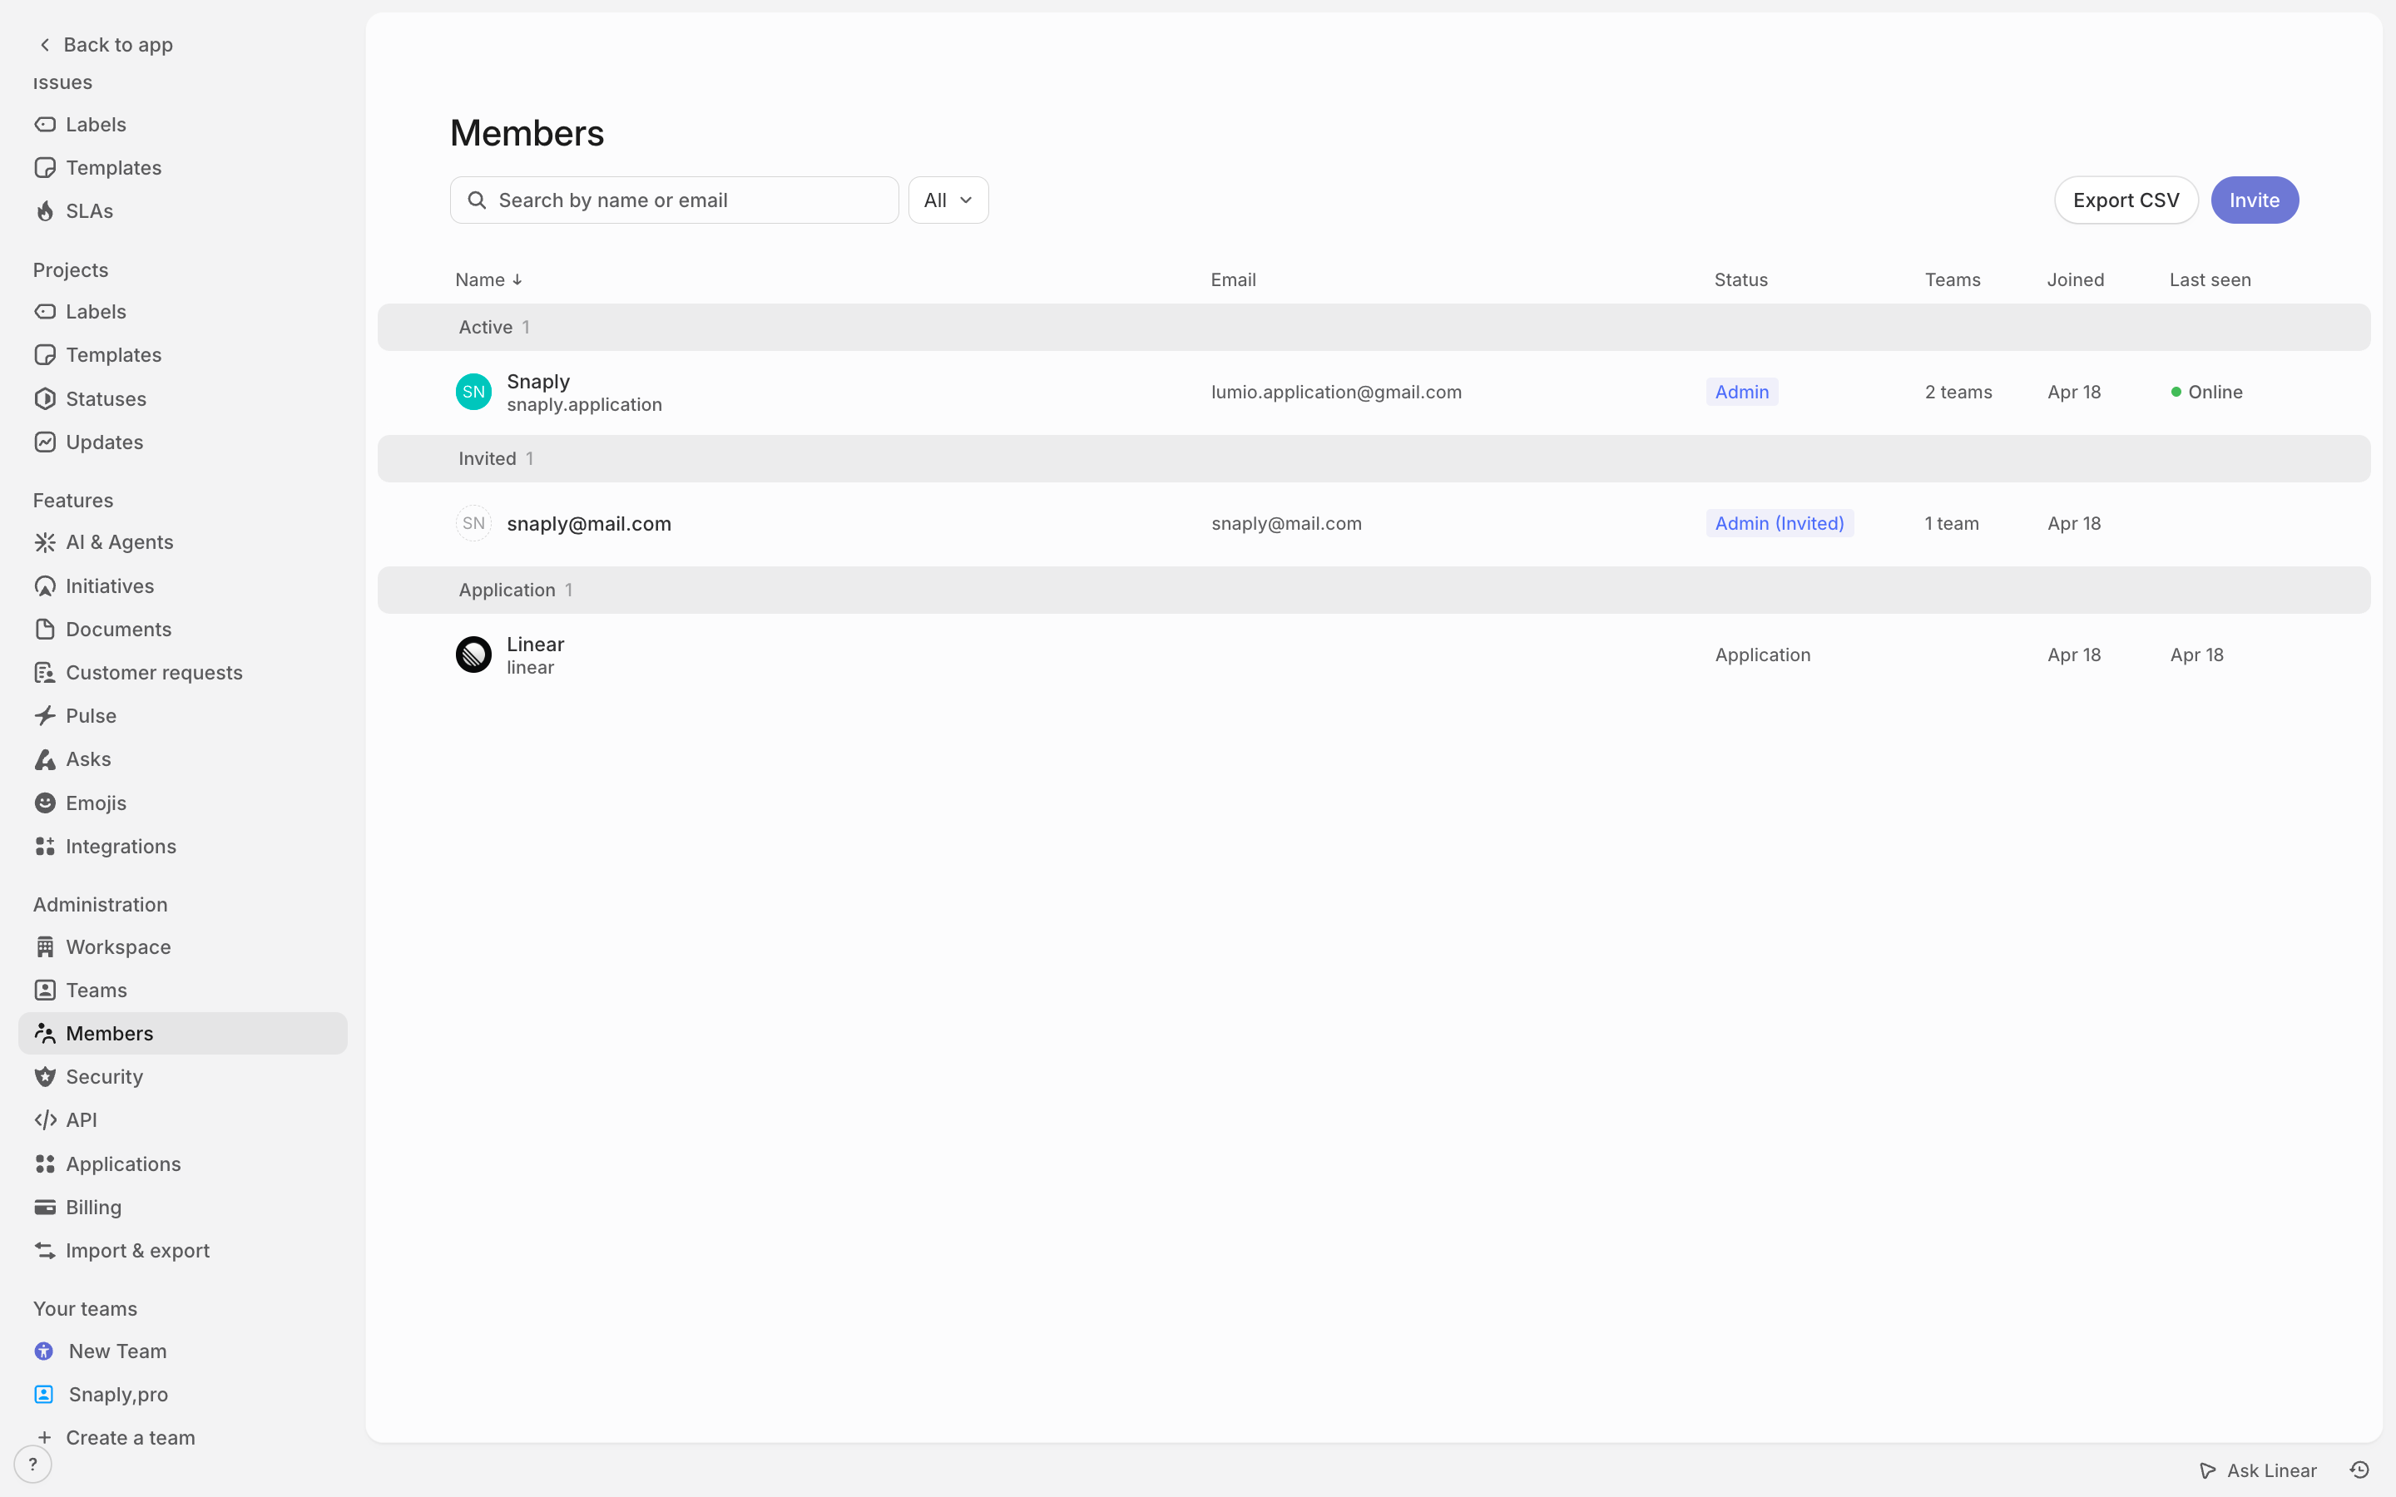Click snaply@mail.com in the Email column
Image resolution: width=2396 pixels, height=1497 pixels.
click(1286, 524)
